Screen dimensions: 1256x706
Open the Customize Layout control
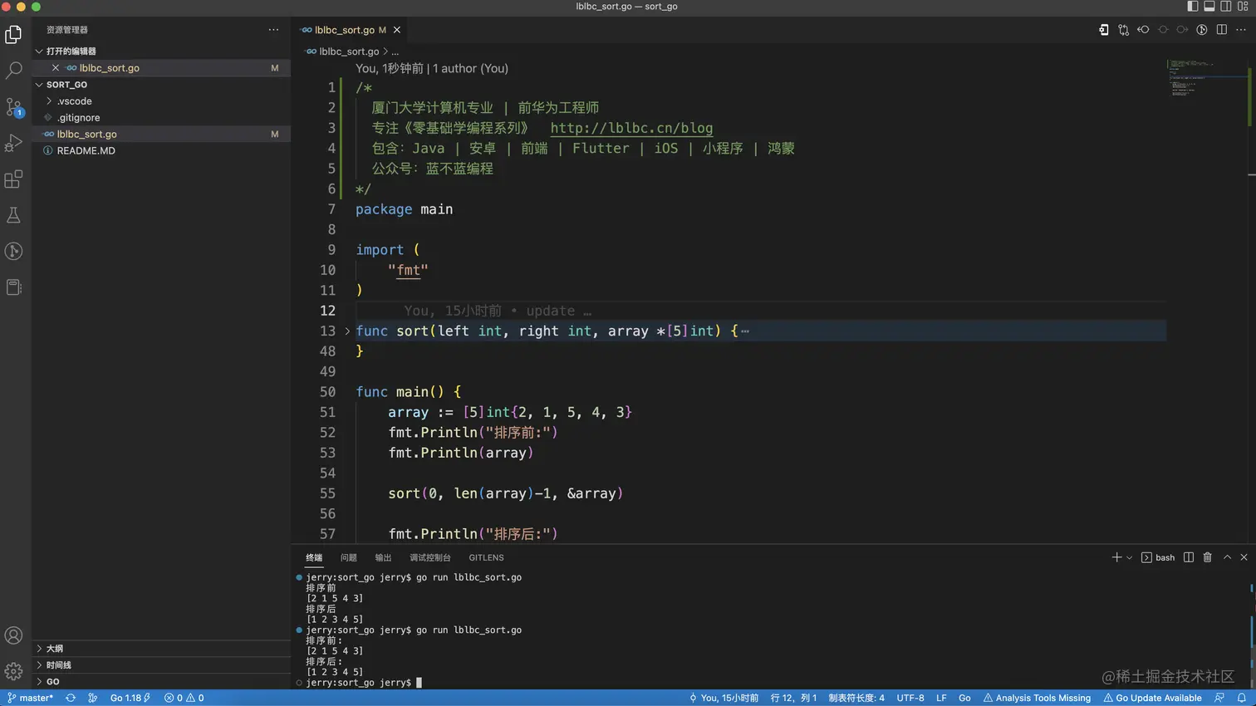click(1243, 6)
